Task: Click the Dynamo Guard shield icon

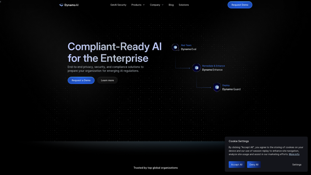Action: (x=217, y=87)
